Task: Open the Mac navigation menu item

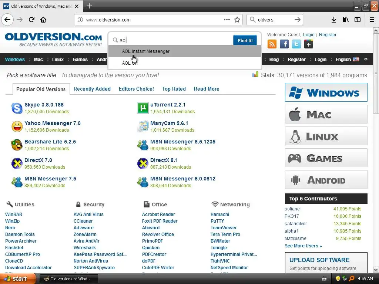Action: 38,60
